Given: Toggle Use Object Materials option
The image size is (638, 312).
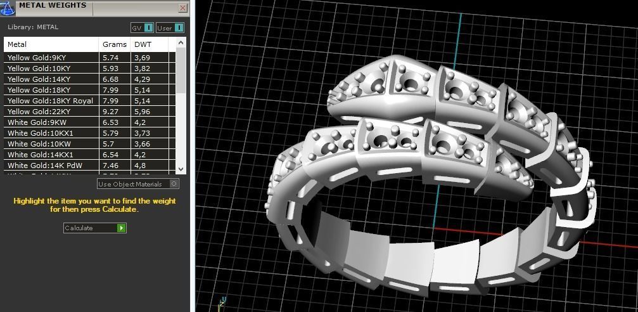Looking at the screenshot, I should [138, 184].
